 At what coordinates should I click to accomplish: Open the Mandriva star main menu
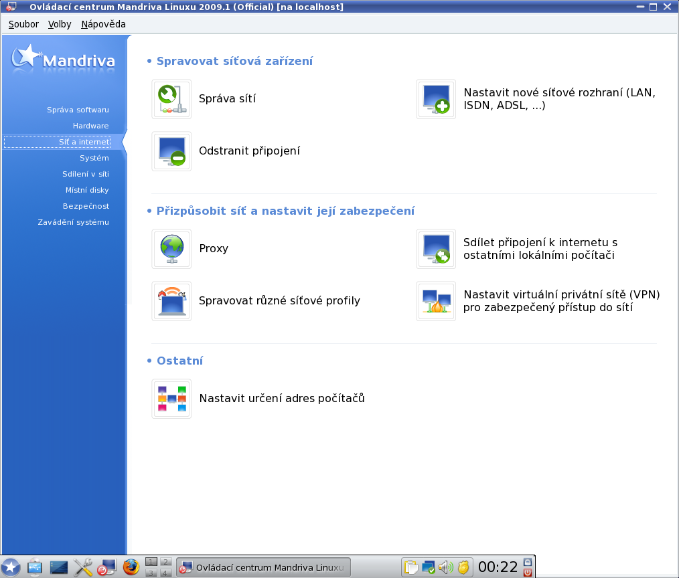point(11,567)
